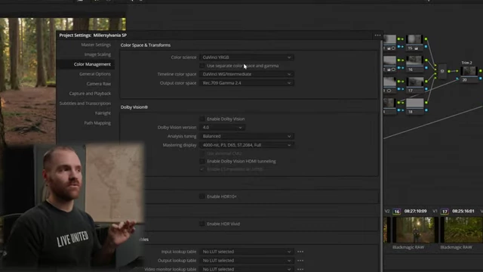The height and width of the screenshot is (272, 483).
Task: Go to Subtitles and Transcription section
Action: [85, 104]
